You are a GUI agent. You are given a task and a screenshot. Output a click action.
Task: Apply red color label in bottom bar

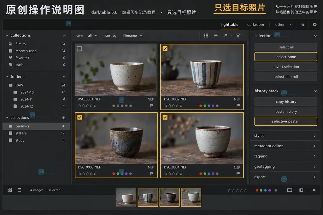click(257, 190)
